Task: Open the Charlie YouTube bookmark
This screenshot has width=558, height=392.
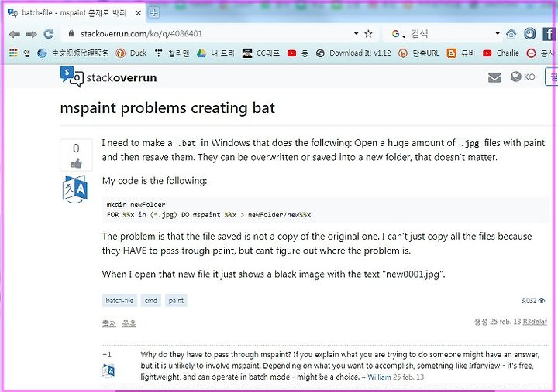Action: (501, 53)
